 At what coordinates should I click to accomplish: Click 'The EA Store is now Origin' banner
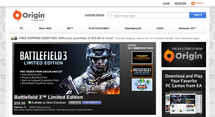184,54
